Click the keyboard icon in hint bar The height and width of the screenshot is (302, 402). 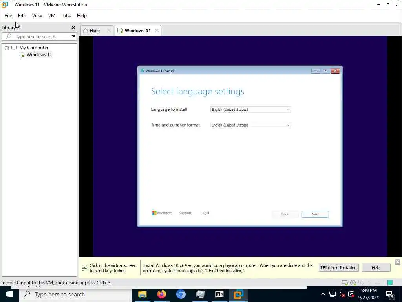(84, 268)
